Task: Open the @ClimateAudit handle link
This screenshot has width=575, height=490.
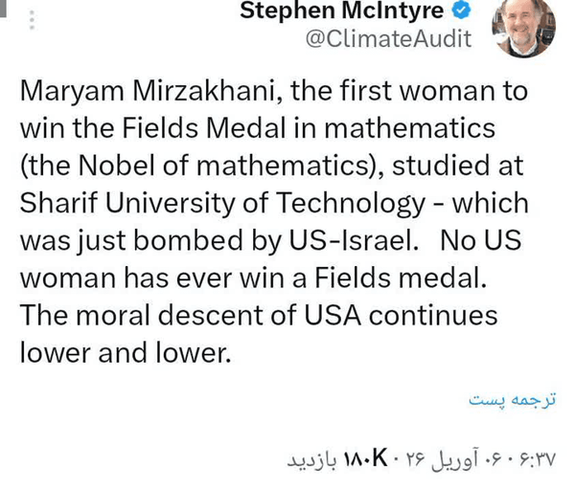Action: tap(387, 39)
